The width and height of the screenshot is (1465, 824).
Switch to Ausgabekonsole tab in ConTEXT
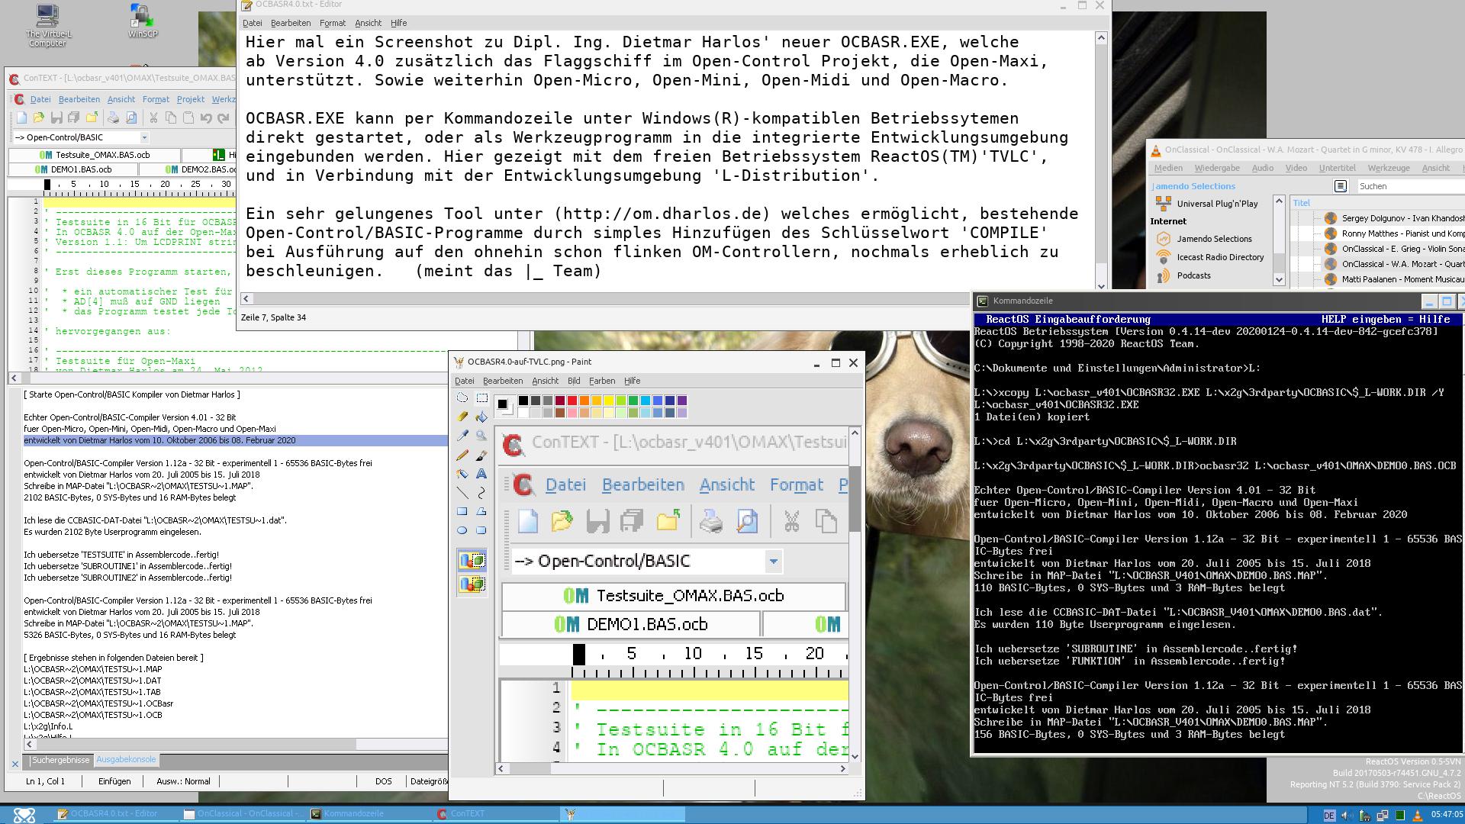[x=126, y=760]
